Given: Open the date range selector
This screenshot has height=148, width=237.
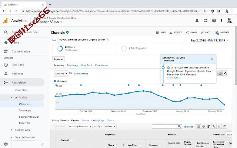Looking at the screenshot, I should point(209,40).
